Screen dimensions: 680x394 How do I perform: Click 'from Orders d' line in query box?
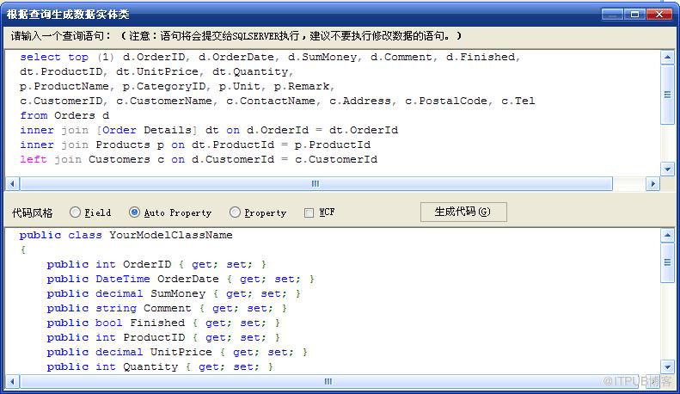pyautogui.click(x=64, y=115)
